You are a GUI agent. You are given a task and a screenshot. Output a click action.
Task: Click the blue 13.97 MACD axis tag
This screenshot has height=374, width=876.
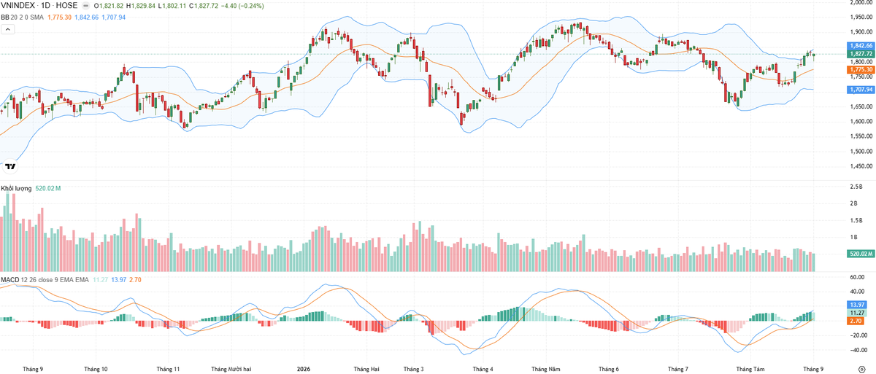pos(857,304)
